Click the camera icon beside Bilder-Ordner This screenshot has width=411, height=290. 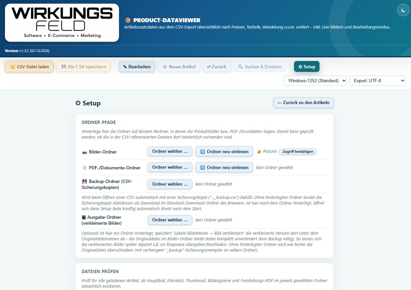85,152
